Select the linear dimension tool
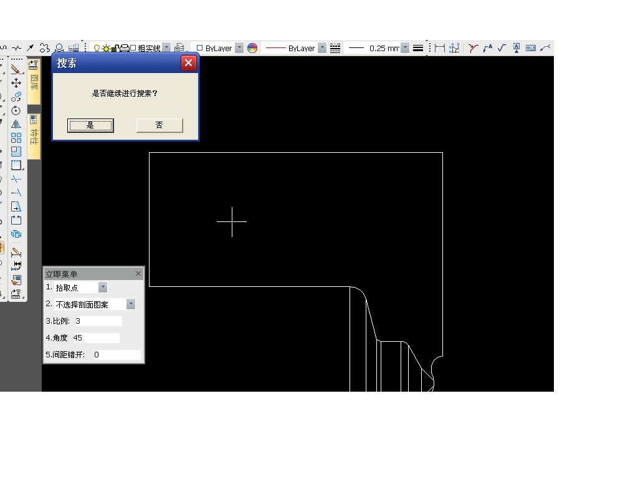 pos(440,48)
